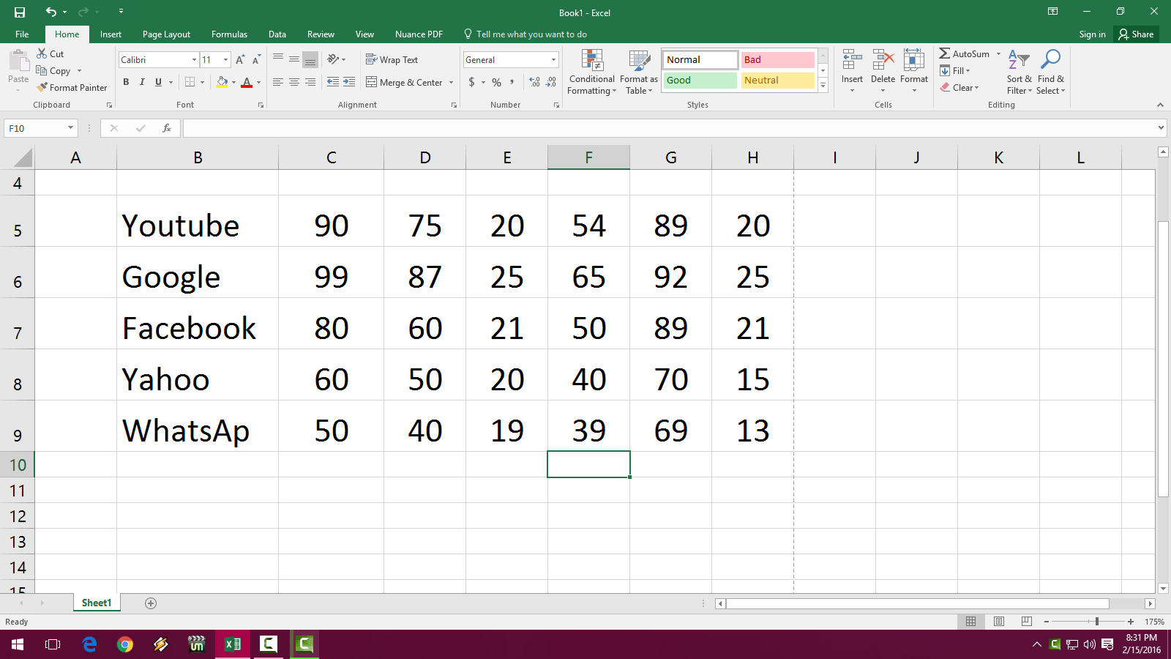The height and width of the screenshot is (659, 1171).
Task: Click the zoom slider handle
Action: (1096, 622)
